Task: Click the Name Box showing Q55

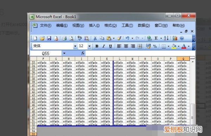Action: click(x=46, y=53)
